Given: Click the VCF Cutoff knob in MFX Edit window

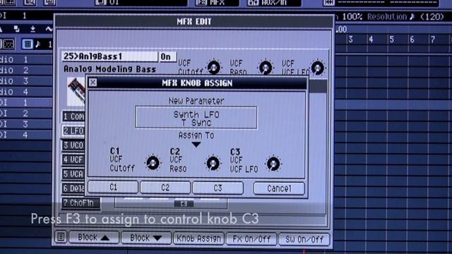Looking at the screenshot, I should (213, 68).
